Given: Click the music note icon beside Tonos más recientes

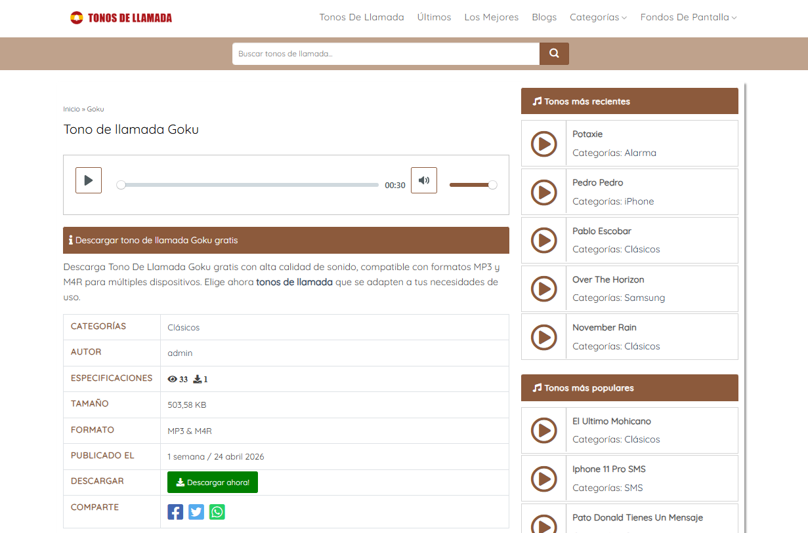Looking at the screenshot, I should 538,102.
